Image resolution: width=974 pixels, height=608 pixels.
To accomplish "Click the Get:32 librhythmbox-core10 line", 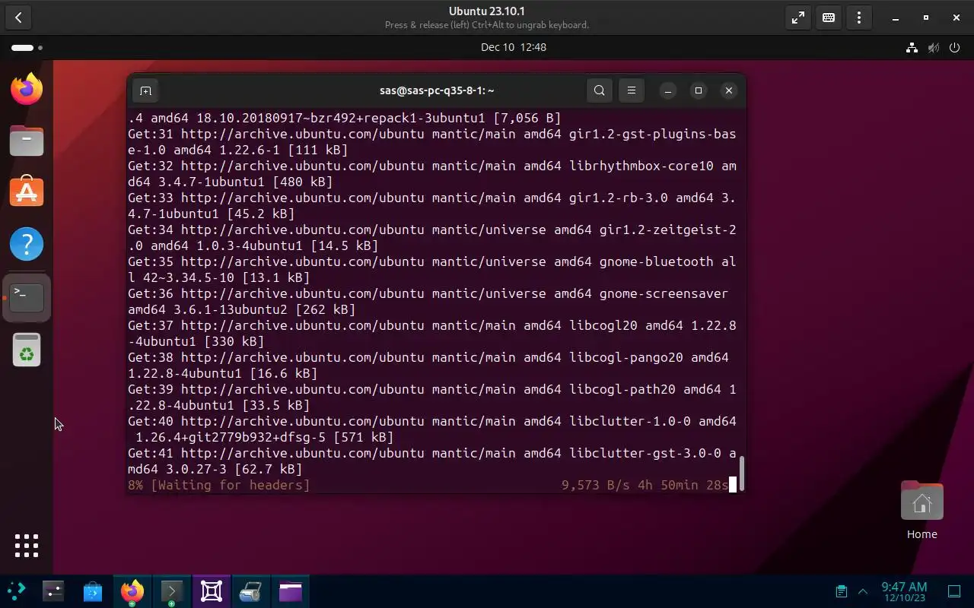I will coord(432,174).
